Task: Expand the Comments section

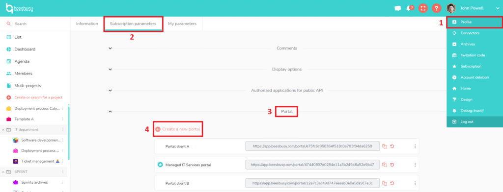Action: [110, 48]
